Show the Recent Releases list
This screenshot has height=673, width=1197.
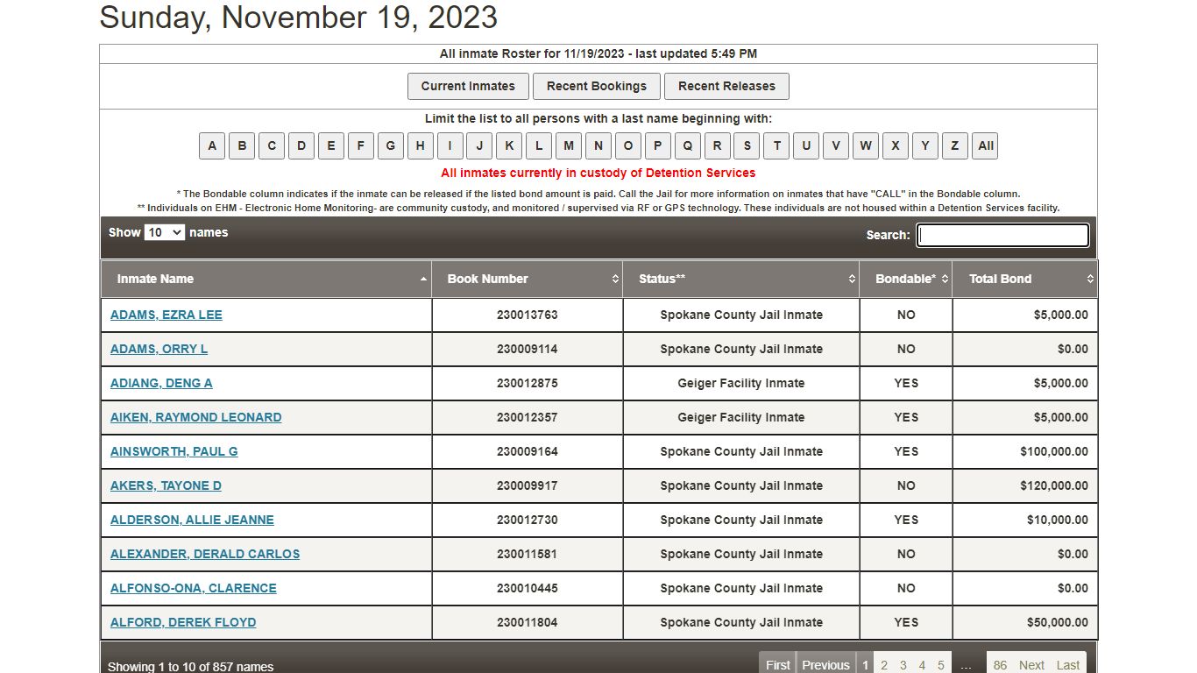[x=726, y=86]
